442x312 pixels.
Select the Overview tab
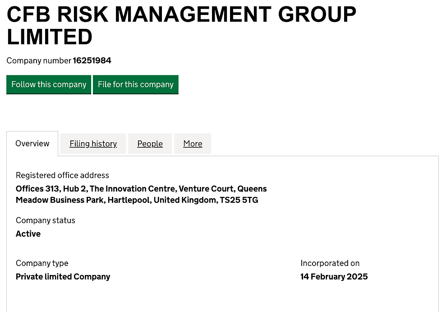click(x=32, y=143)
